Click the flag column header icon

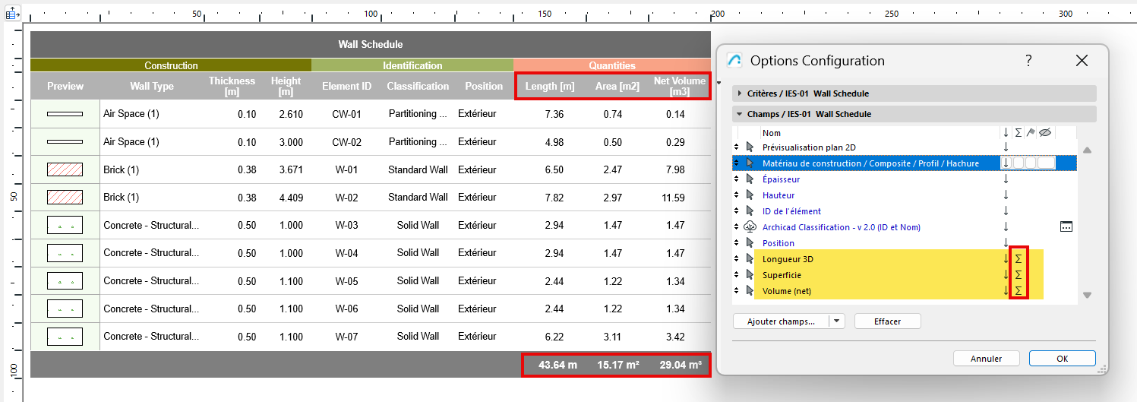pos(1030,132)
